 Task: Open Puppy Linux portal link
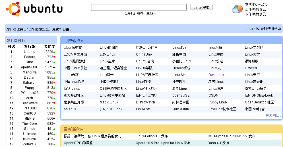pyautogui.click(x=218, y=102)
